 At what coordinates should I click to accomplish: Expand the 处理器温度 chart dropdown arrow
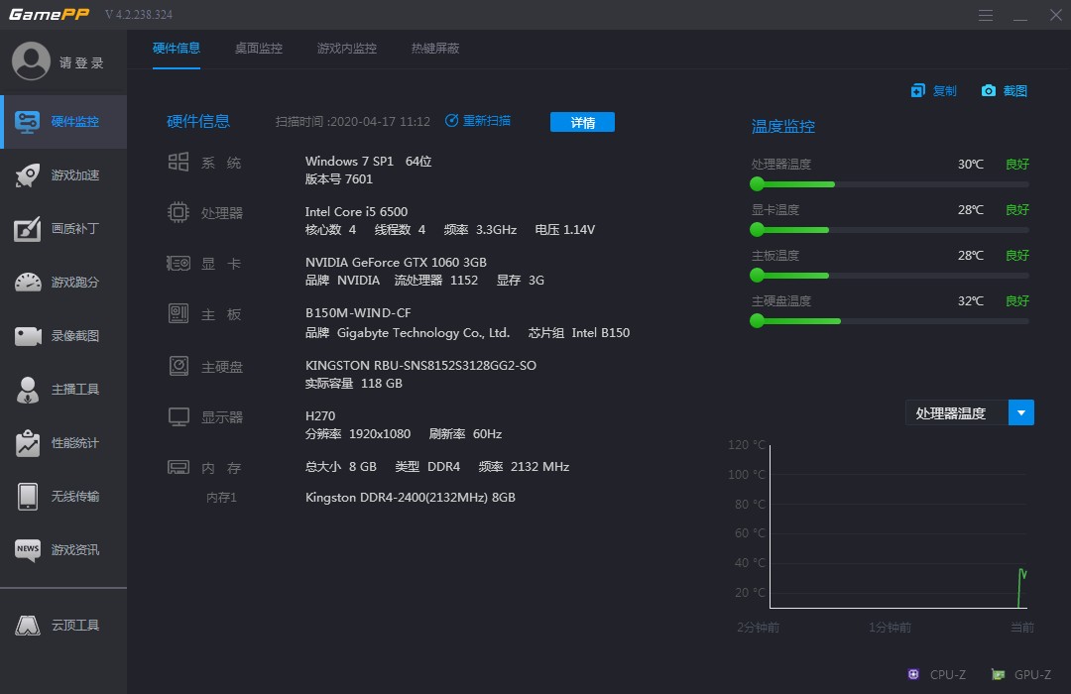(1021, 412)
